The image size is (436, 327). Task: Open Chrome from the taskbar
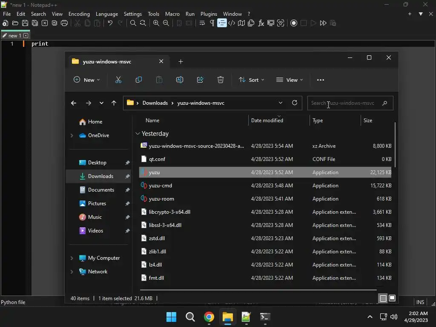tap(209, 317)
